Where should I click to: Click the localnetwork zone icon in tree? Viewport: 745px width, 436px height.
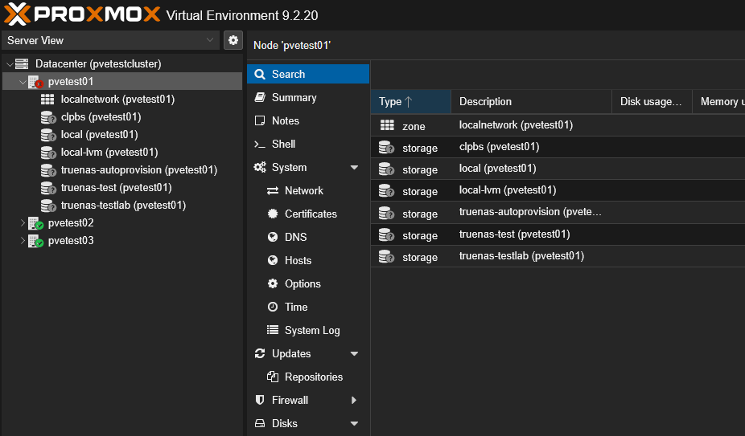click(47, 99)
